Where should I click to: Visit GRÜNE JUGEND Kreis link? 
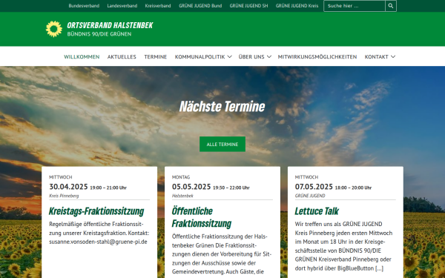click(297, 6)
